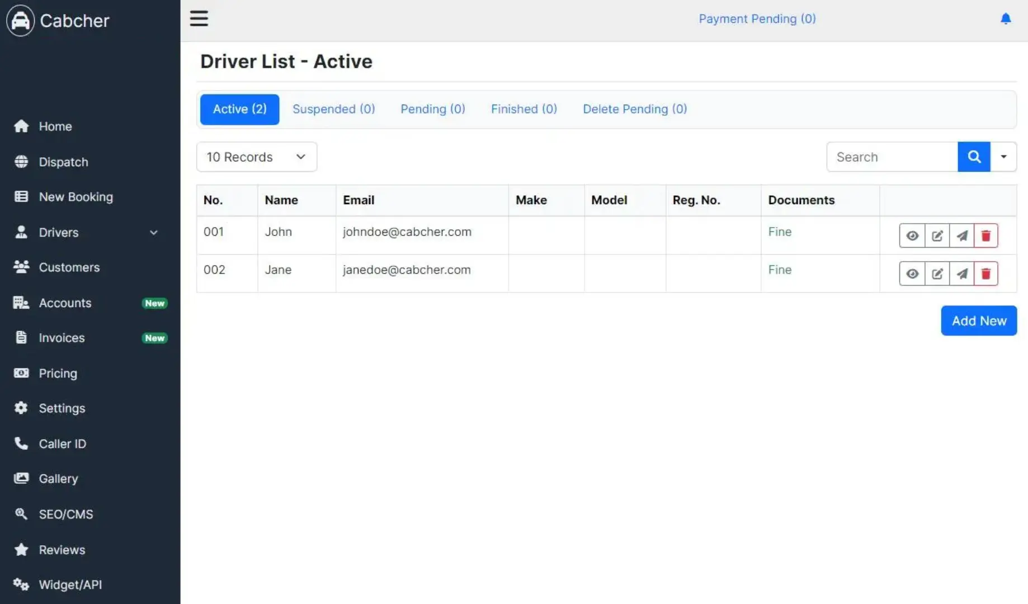Screen dimensions: 1028x604
Task: Click the Customers group icon
Action: tap(21, 267)
